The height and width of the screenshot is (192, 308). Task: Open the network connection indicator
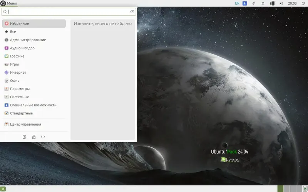click(x=254, y=3)
